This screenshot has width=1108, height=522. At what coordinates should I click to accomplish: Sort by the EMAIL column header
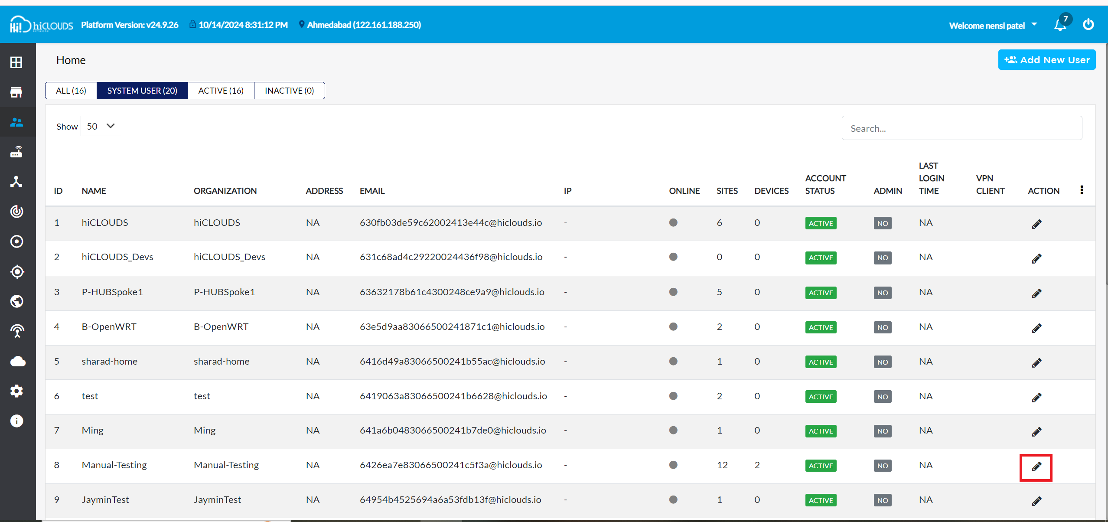[372, 191]
